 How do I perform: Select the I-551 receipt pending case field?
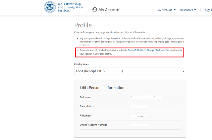130,71
